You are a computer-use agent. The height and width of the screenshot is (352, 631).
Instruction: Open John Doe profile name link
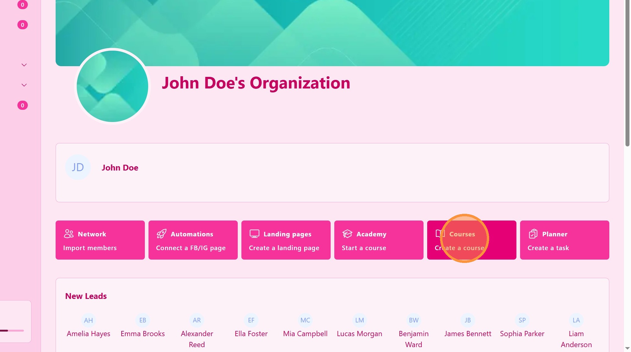pyautogui.click(x=120, y=168)
